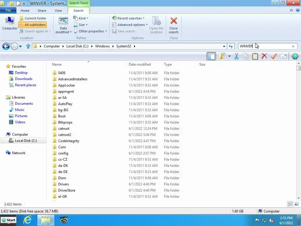Switch to details view icon
301x226 pixels.
pyautogui.click(x=290, y=204)
